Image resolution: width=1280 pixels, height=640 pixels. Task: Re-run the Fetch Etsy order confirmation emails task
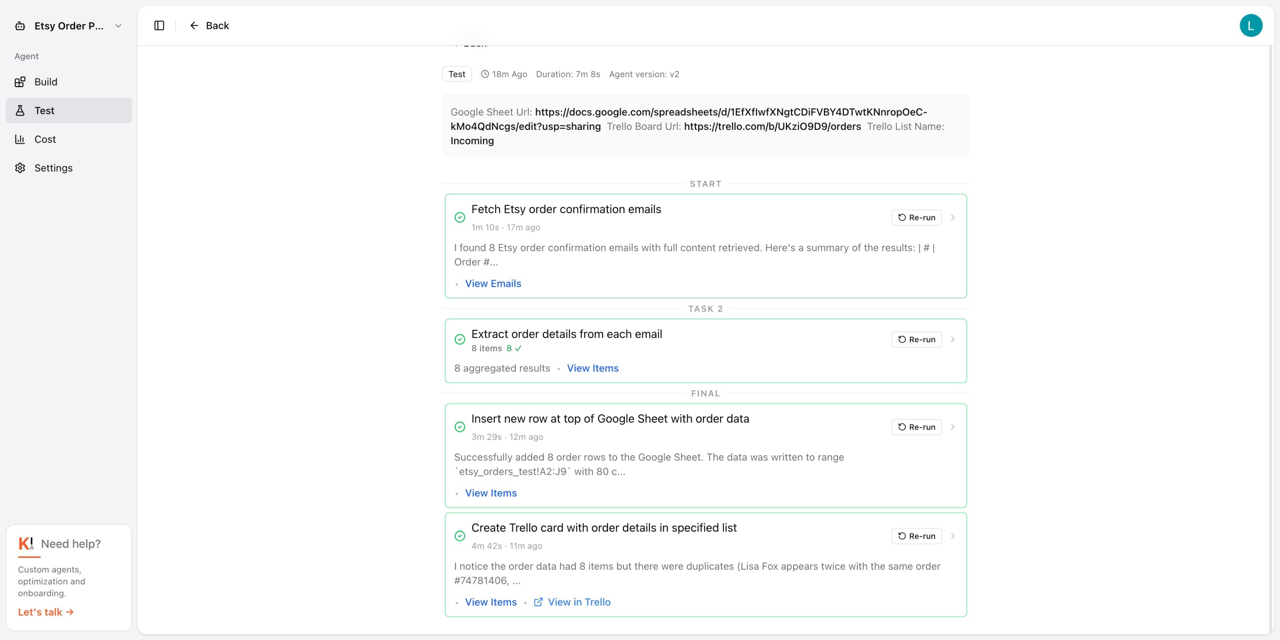(x=916, y=217)
